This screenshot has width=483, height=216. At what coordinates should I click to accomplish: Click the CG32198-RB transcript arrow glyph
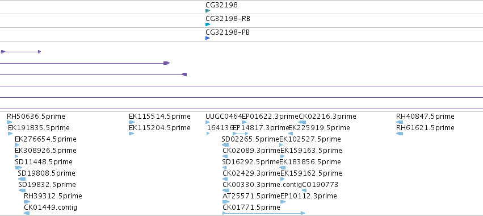click(208, 24)
